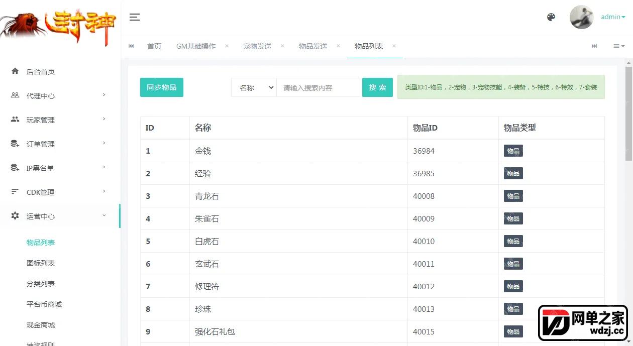Click the 同步物品 button
633x346 pixels.
click(162, 87)
